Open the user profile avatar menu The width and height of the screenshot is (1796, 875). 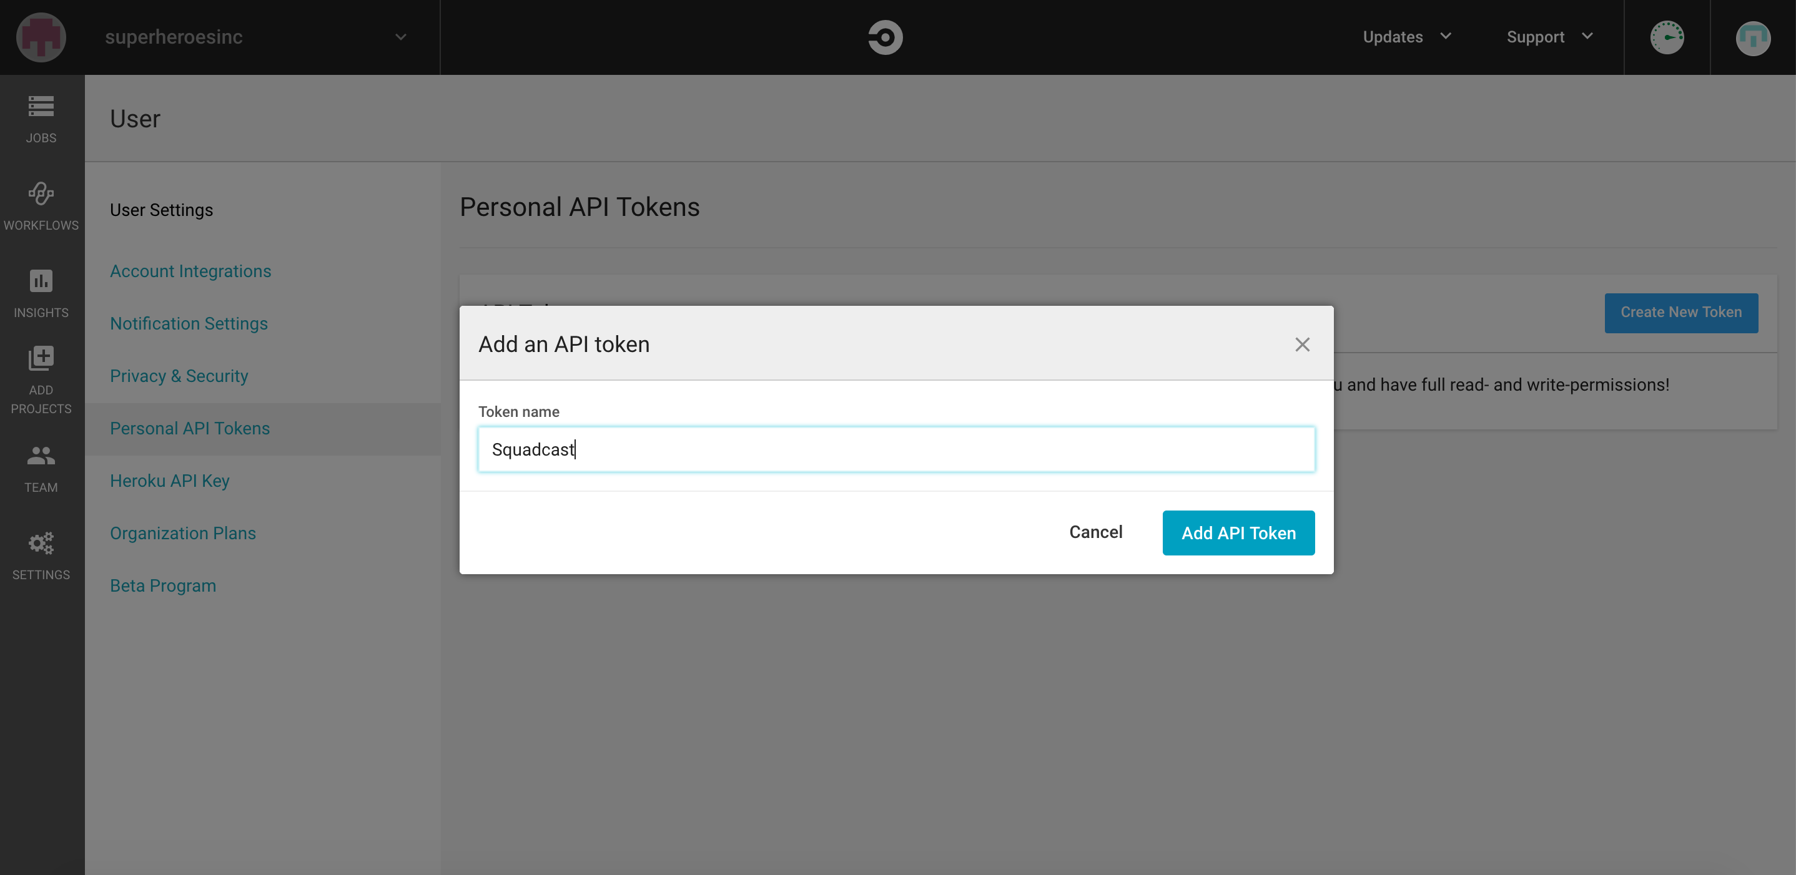point(1752,37)
